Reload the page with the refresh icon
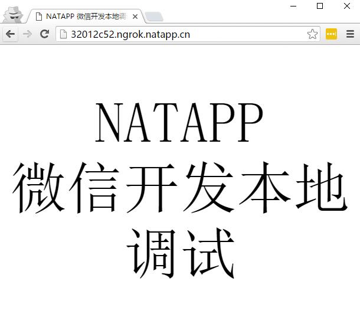This screenshot has width=360, height=330. click(44, 34)
